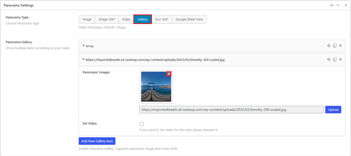Remove the panoramic image thumbnail with red X
Screen dimensions: 351x156
[169, 74]
